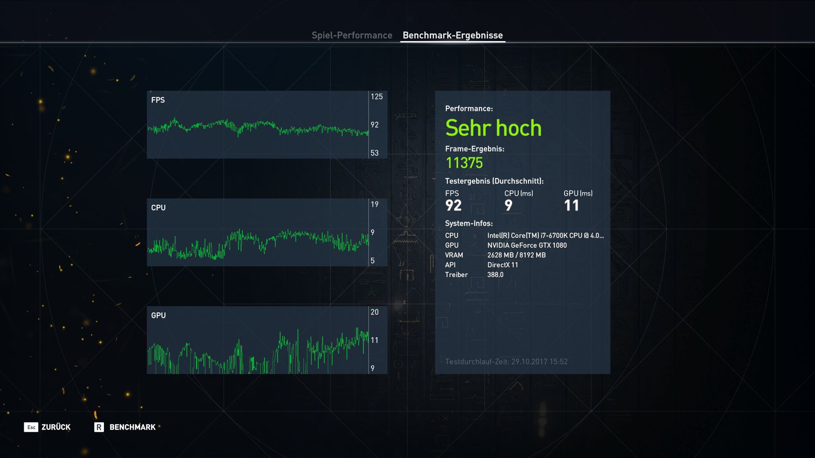Viewport: 815px width, 458px height.
Task: Click the Esc key icon
Action: click(31, 427)
